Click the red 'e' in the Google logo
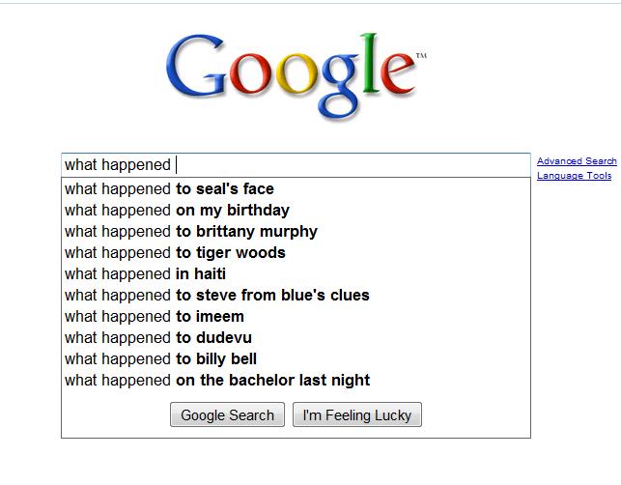This screenshot has height=485, width=621. tap(397, 73)
